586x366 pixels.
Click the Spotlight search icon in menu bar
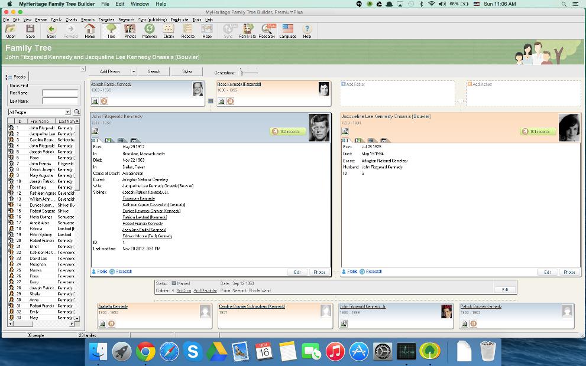[564, 4]
